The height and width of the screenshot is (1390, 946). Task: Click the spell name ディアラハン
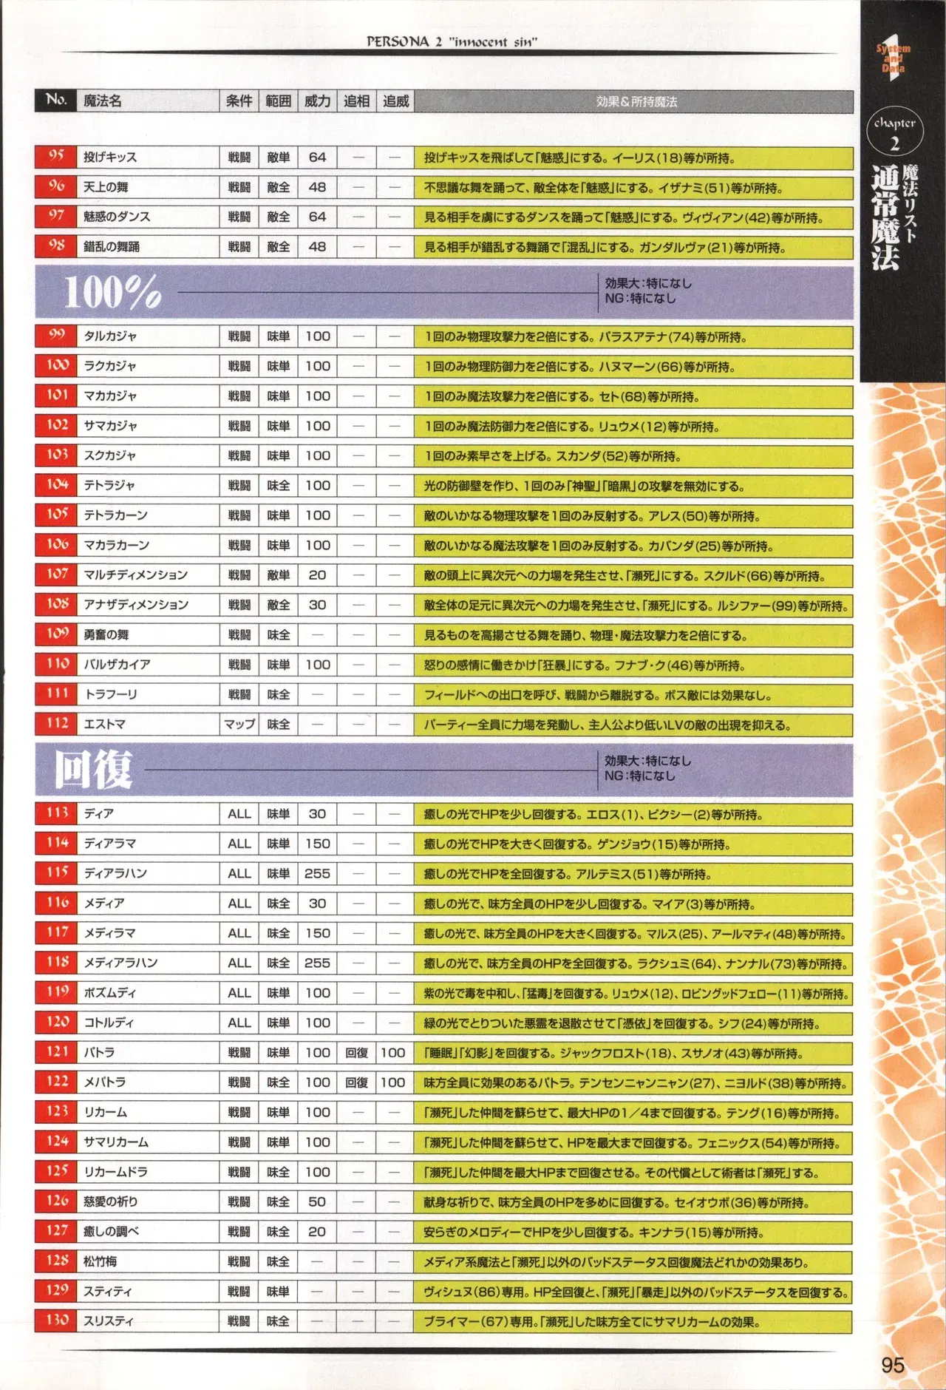click(x=115, y=874)
